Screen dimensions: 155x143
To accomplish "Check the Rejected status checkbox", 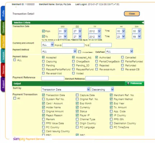I will [x=97, y=65].
